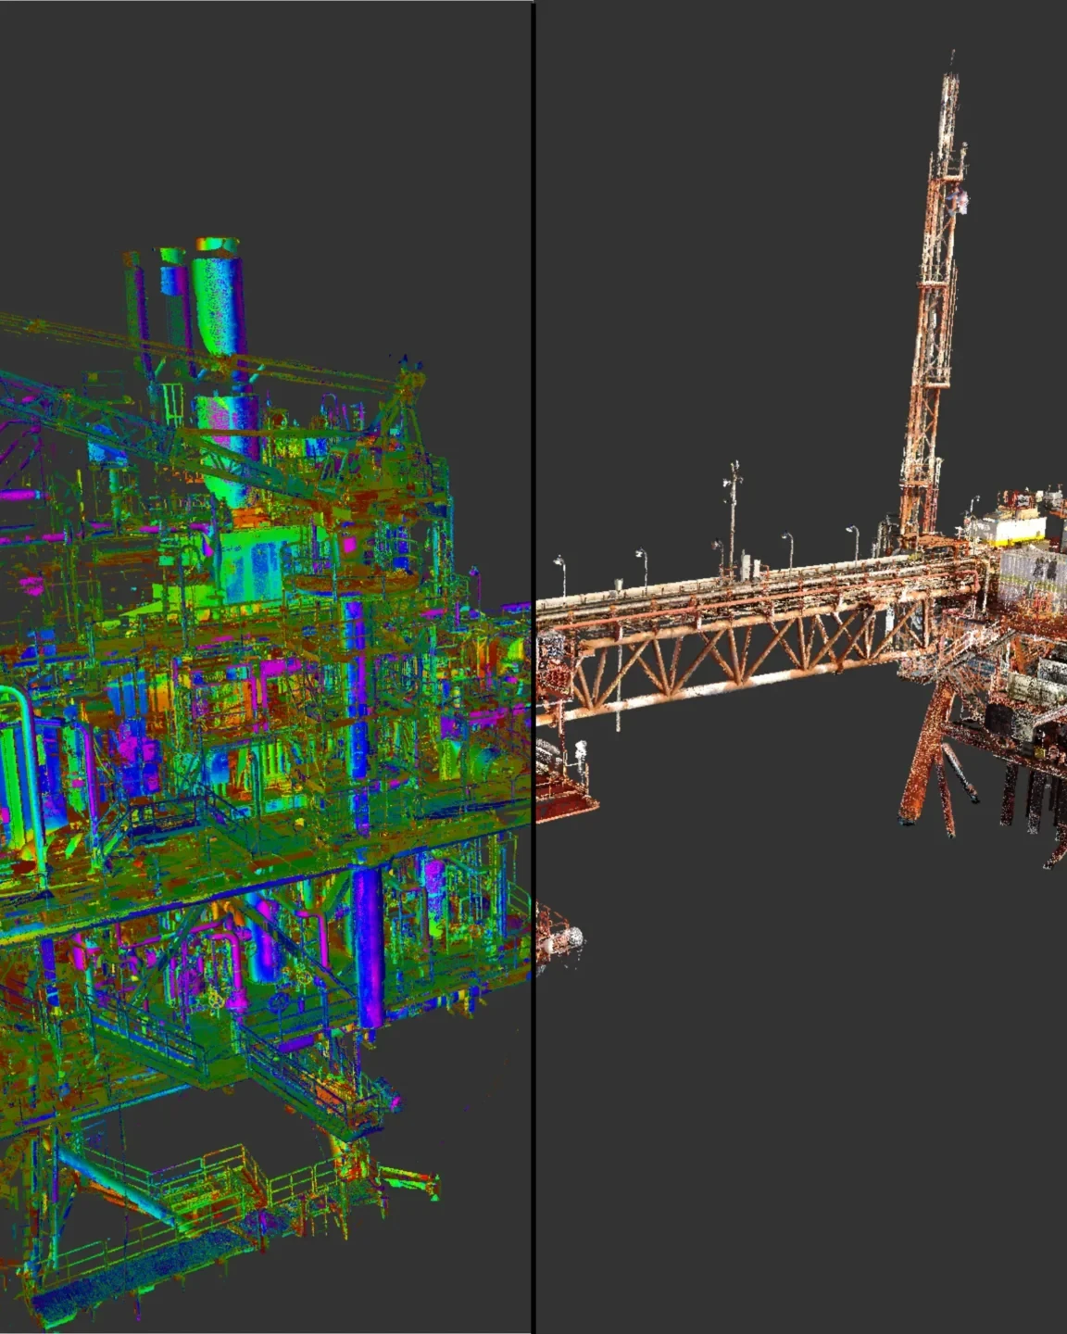The image size is (1067, 1334).
Task: Click the spherical object at right viewport's left edge
Action: coord(573,938)
